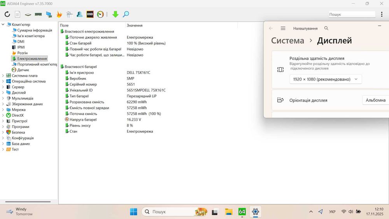This screenshot has height=219, width=389.
Task: Click the Refresh toolbar icon in AIDA64
Action: click(7, 14)
